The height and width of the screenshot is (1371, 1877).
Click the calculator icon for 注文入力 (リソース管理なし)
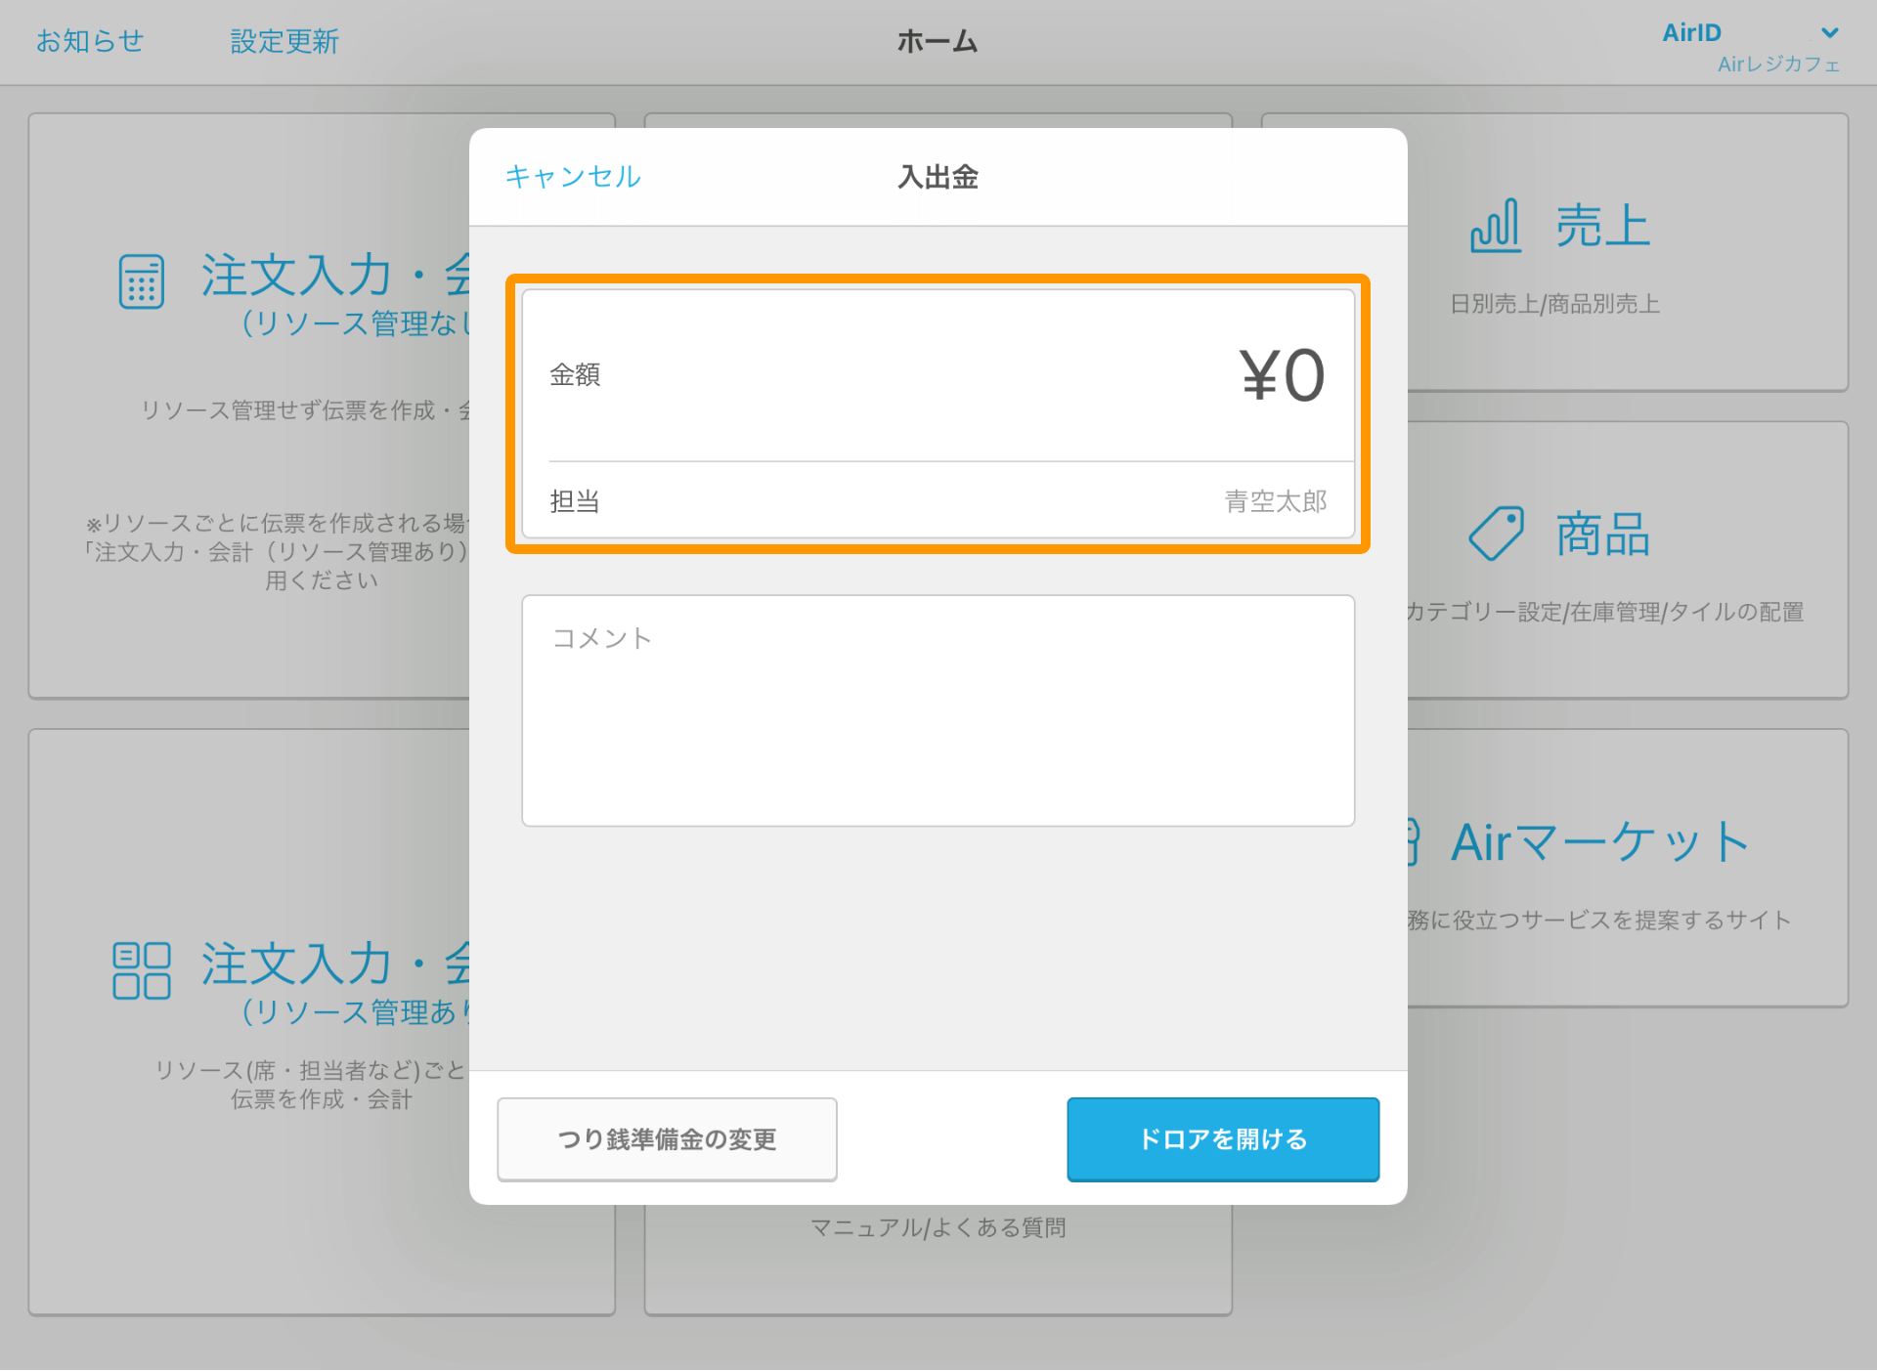[x=142, y=281]
